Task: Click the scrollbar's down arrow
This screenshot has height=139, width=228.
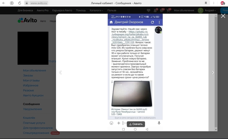Action: pyautogui.click(x=216, y=130)
